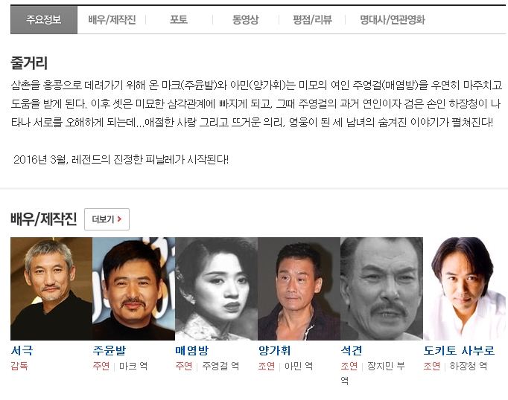Visit the 양가휘 name link

(275, 350)
